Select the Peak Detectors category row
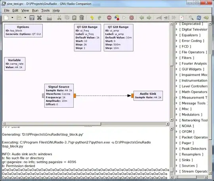Image resolution: width=214 pixels, height=181 pixels. tap(191, 149)
